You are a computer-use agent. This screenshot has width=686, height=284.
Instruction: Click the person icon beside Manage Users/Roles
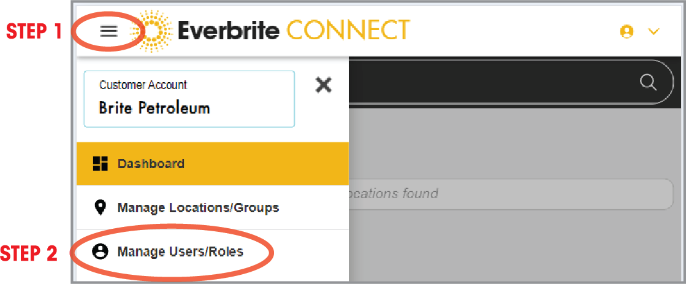tap(100, 251)
